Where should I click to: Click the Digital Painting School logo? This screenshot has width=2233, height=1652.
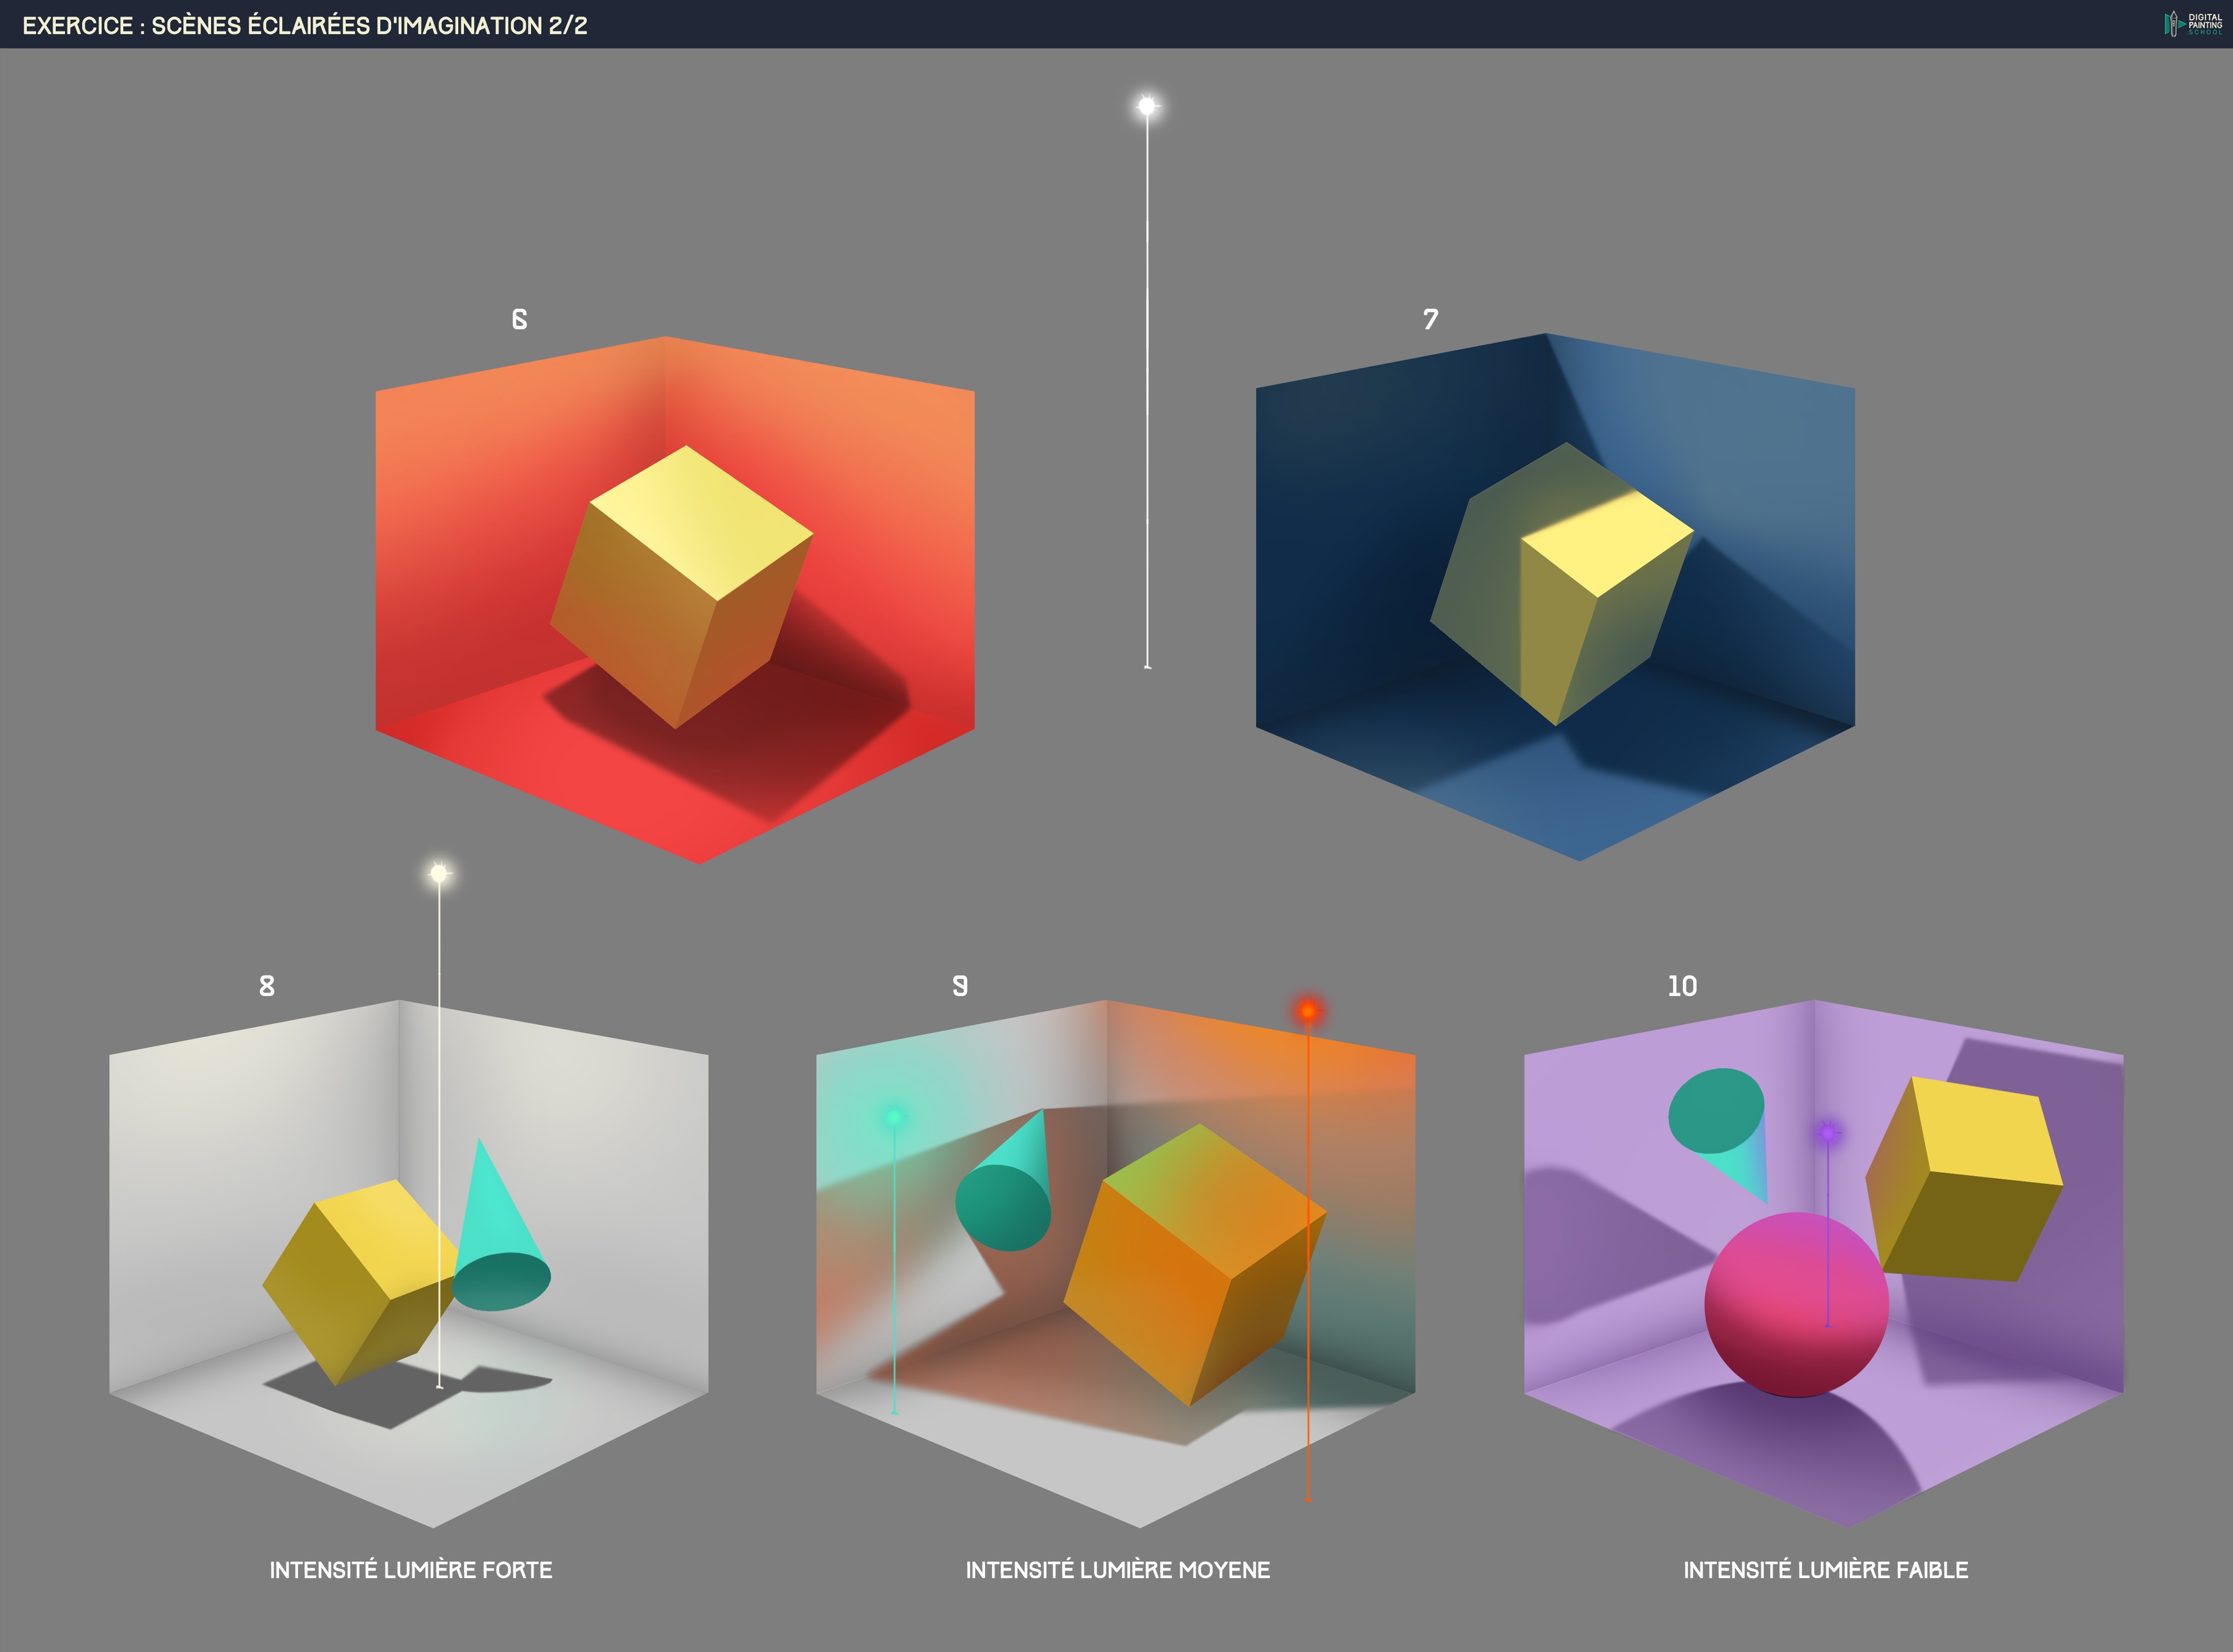[x=2192, y=24]
